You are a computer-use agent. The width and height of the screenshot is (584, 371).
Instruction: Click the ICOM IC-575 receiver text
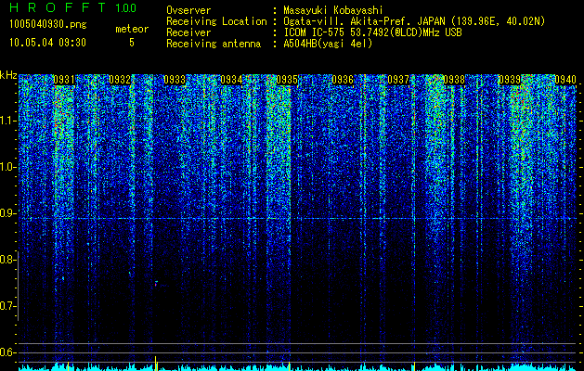tap(372, 32)
